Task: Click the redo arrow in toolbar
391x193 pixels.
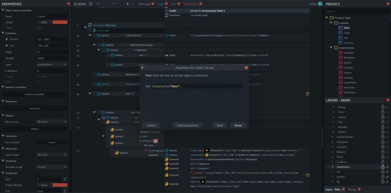Action: click(x=113, y=4)
